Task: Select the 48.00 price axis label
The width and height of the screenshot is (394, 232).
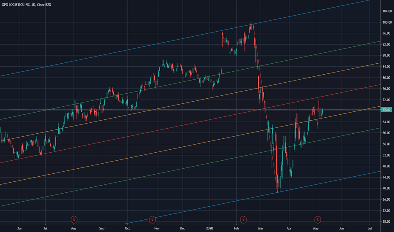Action: [x=387, y=166]
